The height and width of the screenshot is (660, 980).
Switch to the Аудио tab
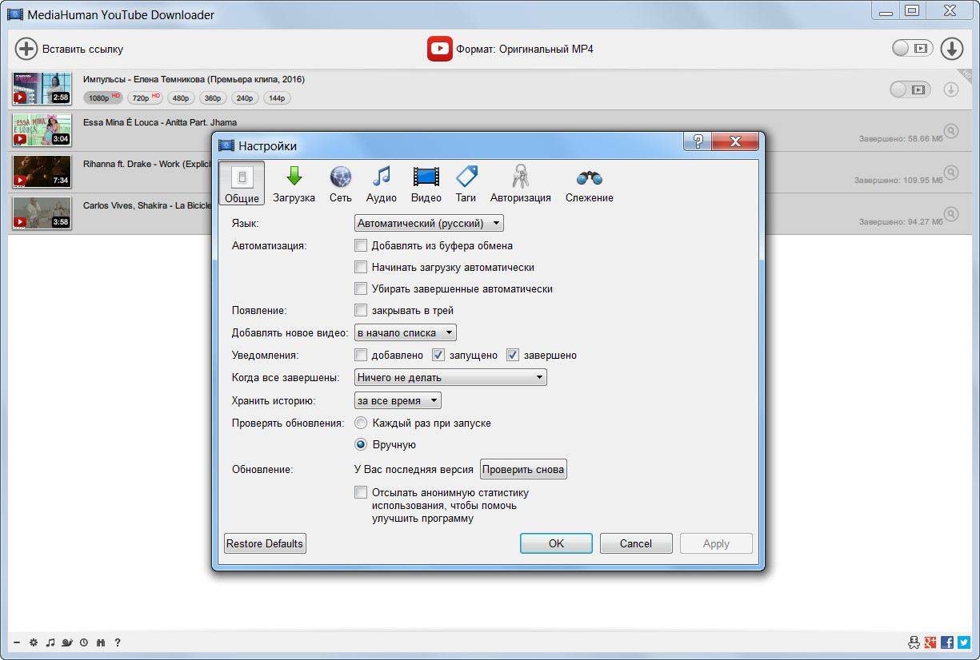click(382, 184)
